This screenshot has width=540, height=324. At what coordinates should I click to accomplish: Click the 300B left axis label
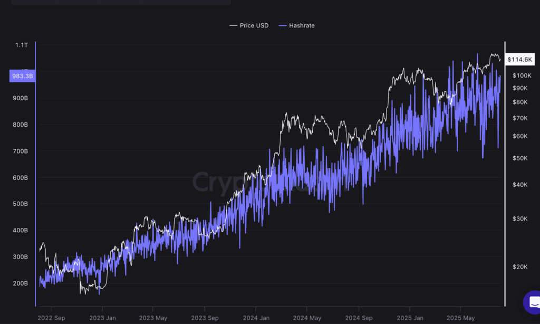pos(21,257)
